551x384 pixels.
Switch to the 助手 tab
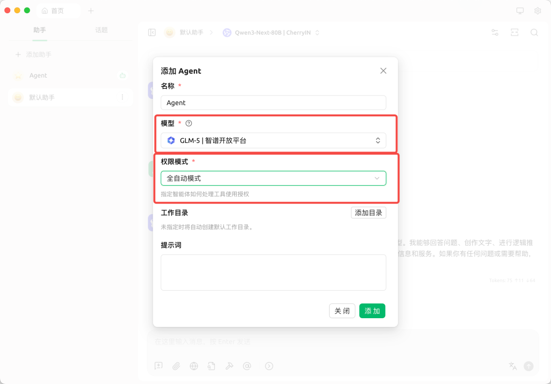point(40,30)
